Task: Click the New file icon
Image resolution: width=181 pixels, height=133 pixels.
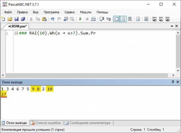Action: 3,19
